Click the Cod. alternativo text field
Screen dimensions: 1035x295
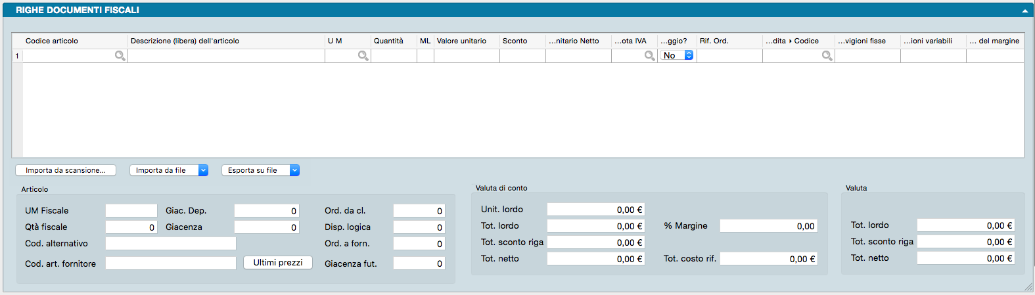pyautogui.click(x=170, y=243)
